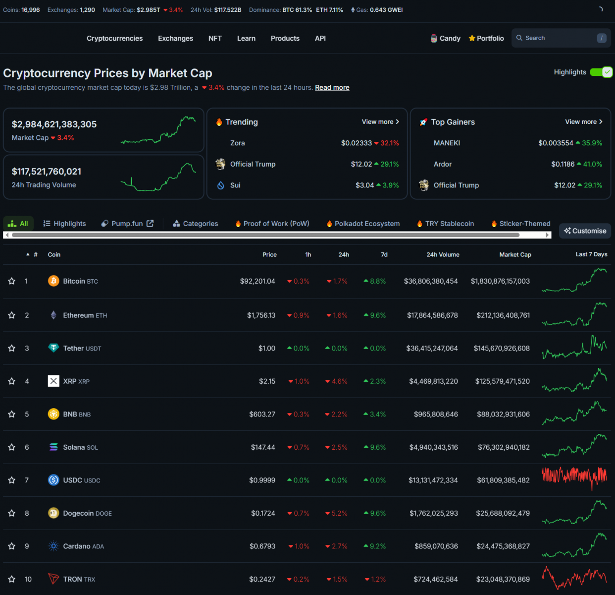Viewport: 615px width, 595px height.
Task: Click the Solana coin logo icon
Action: click(53, 447)
